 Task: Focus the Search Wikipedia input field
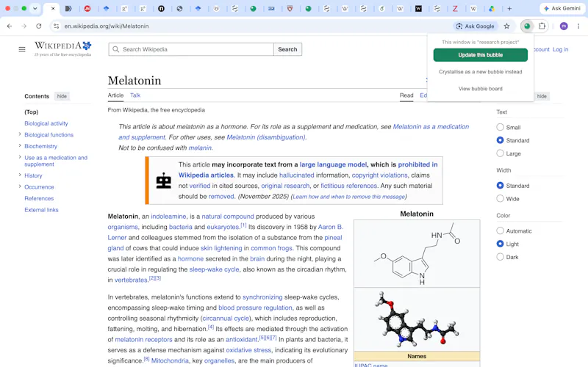(191, 49)
